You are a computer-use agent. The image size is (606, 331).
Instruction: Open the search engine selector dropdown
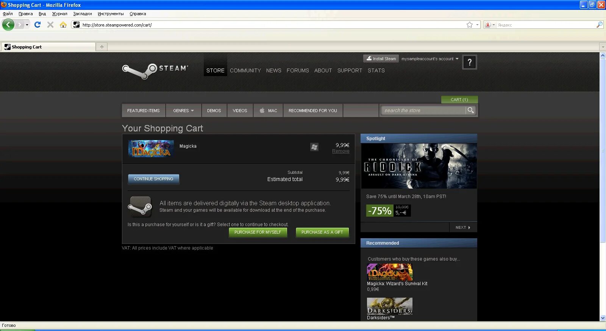pos(494,25)
